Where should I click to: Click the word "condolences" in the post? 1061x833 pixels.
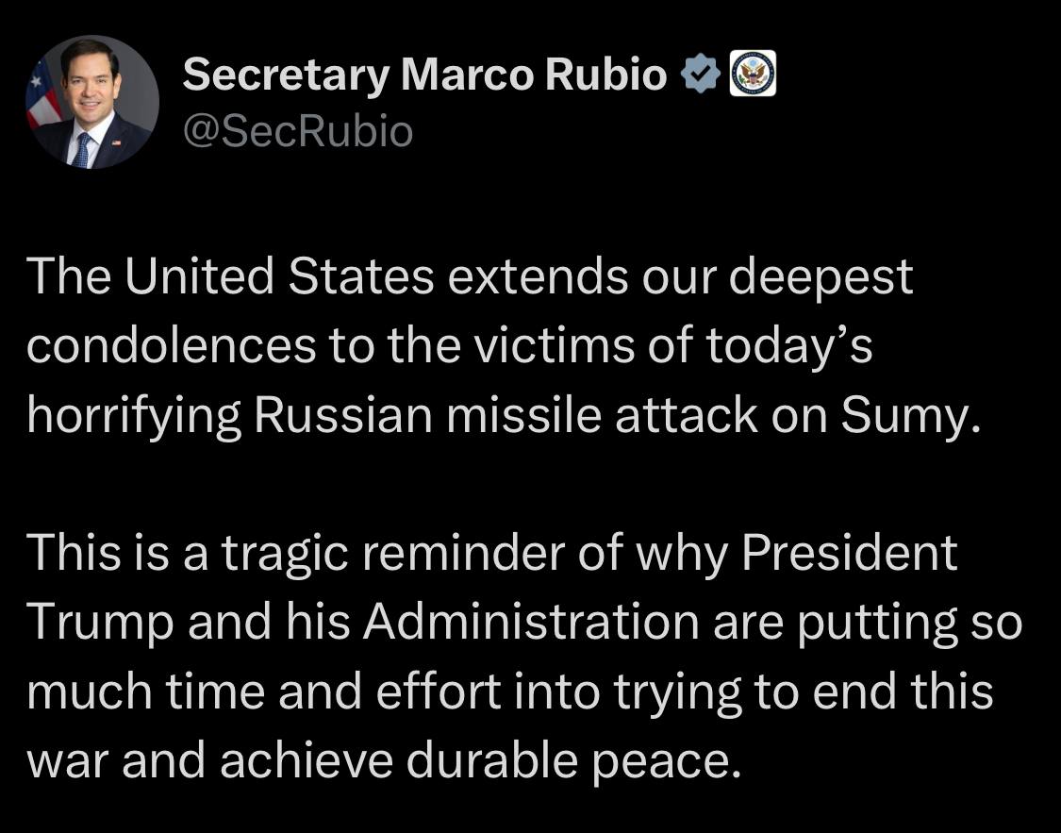[171, 346]
